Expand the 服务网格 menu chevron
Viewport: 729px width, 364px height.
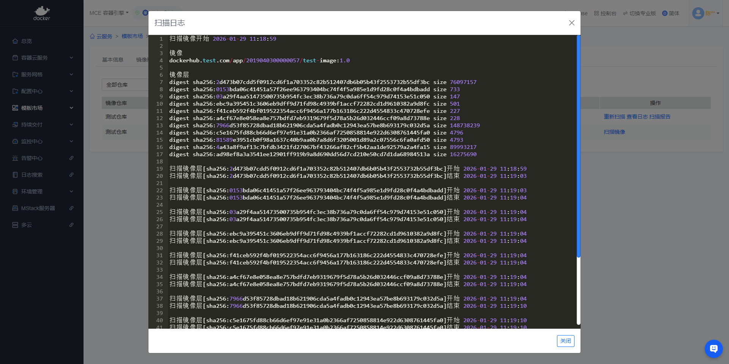point(71,74)
